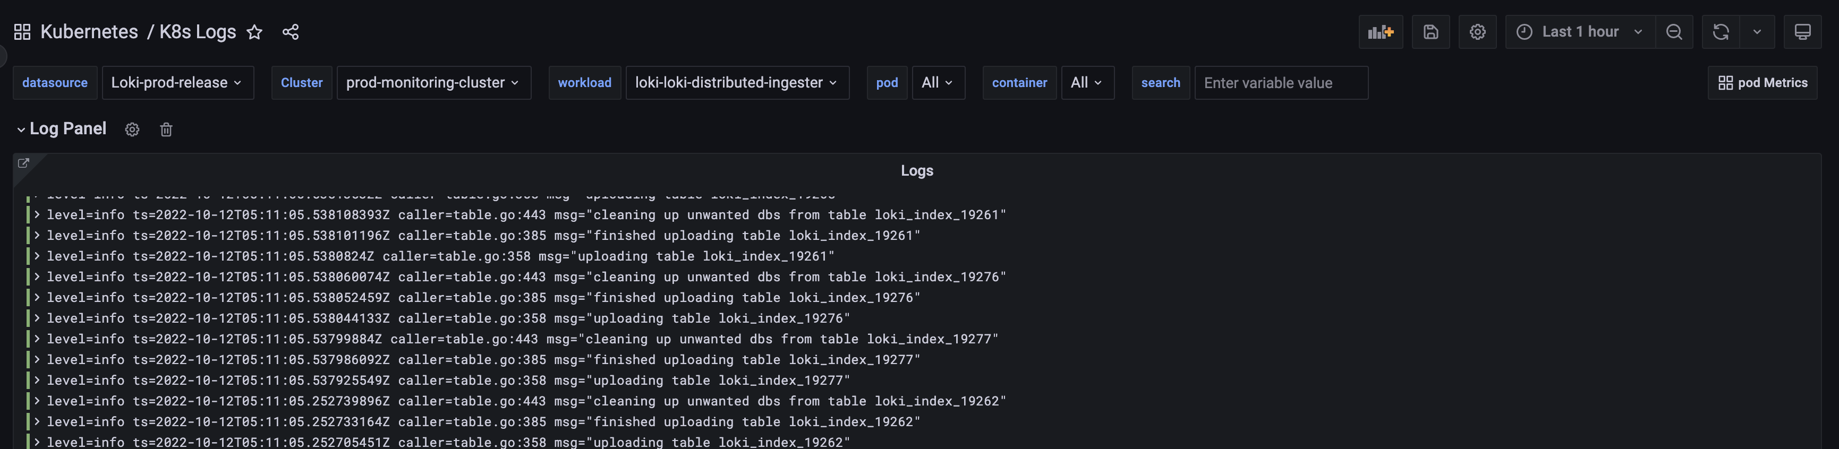Share the K8s Logs dashboard
This screenshot has width=1839, height=449.
point(291,32)
